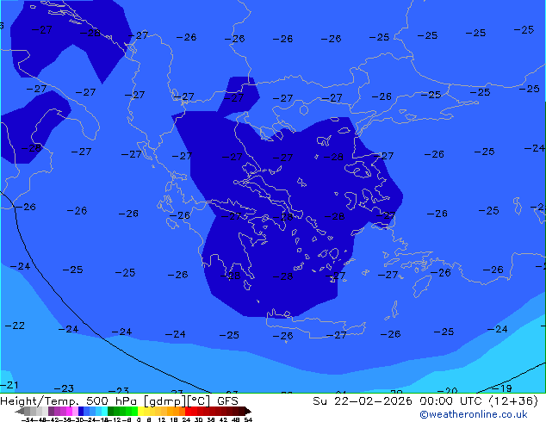The height and width of the screenshot is (422, 546).
Task: Click the '-21' temperature value on the map
Action: tap(9, 385)
